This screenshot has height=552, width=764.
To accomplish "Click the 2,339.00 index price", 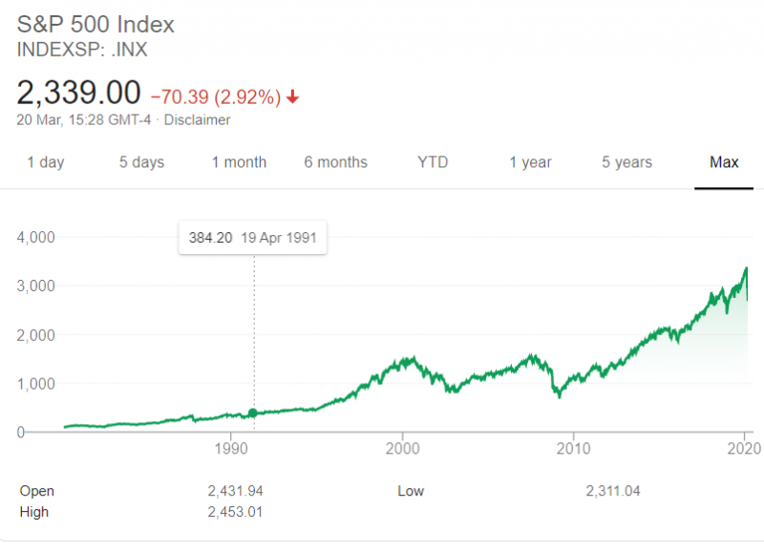I will click(x=78, y=94).
